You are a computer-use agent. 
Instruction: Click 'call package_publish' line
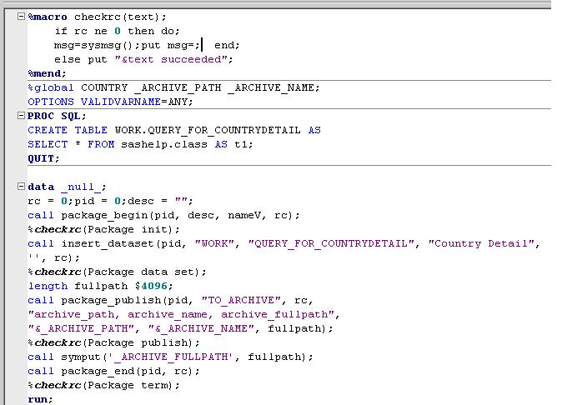coord(171,301)
